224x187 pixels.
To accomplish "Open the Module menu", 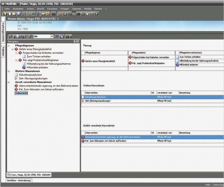I will (x=88, y=9).
